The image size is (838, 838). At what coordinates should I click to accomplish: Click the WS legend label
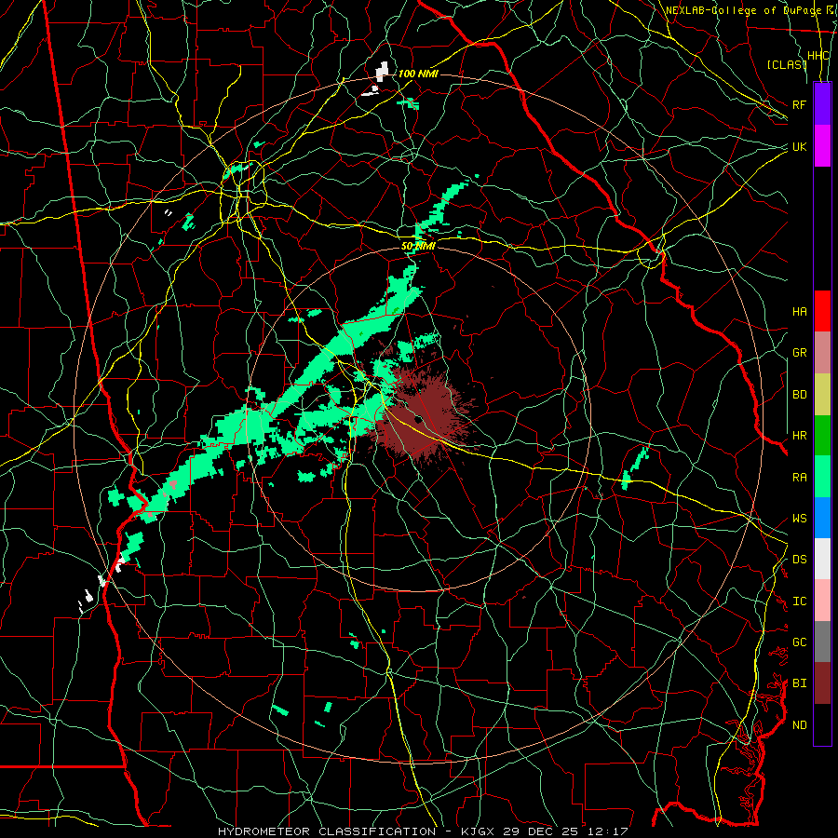(x=799, y=518)
